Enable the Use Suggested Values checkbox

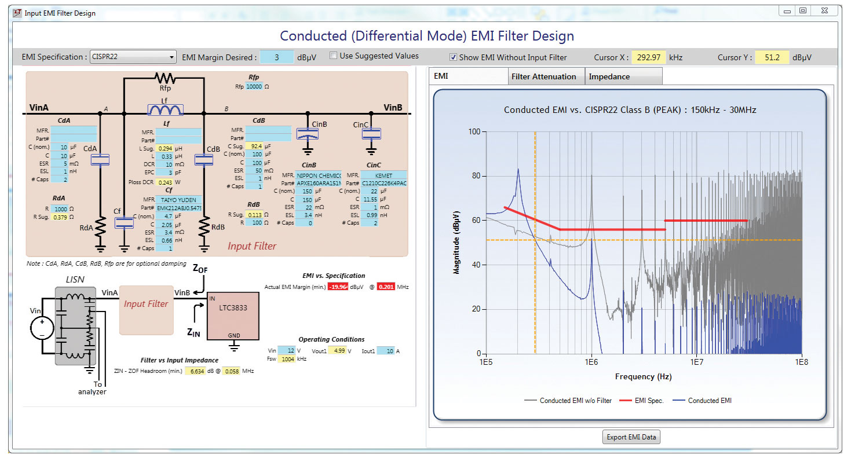point(334,56)
